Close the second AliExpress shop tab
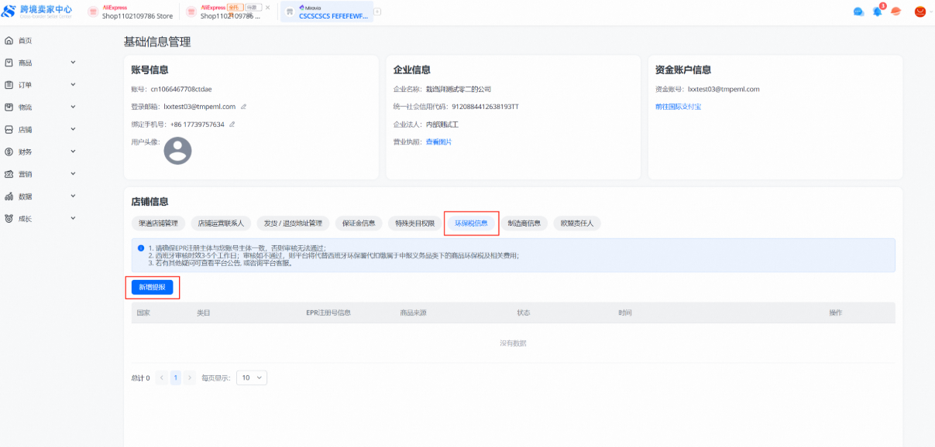The image size is (935, 447). coord(268,7)
